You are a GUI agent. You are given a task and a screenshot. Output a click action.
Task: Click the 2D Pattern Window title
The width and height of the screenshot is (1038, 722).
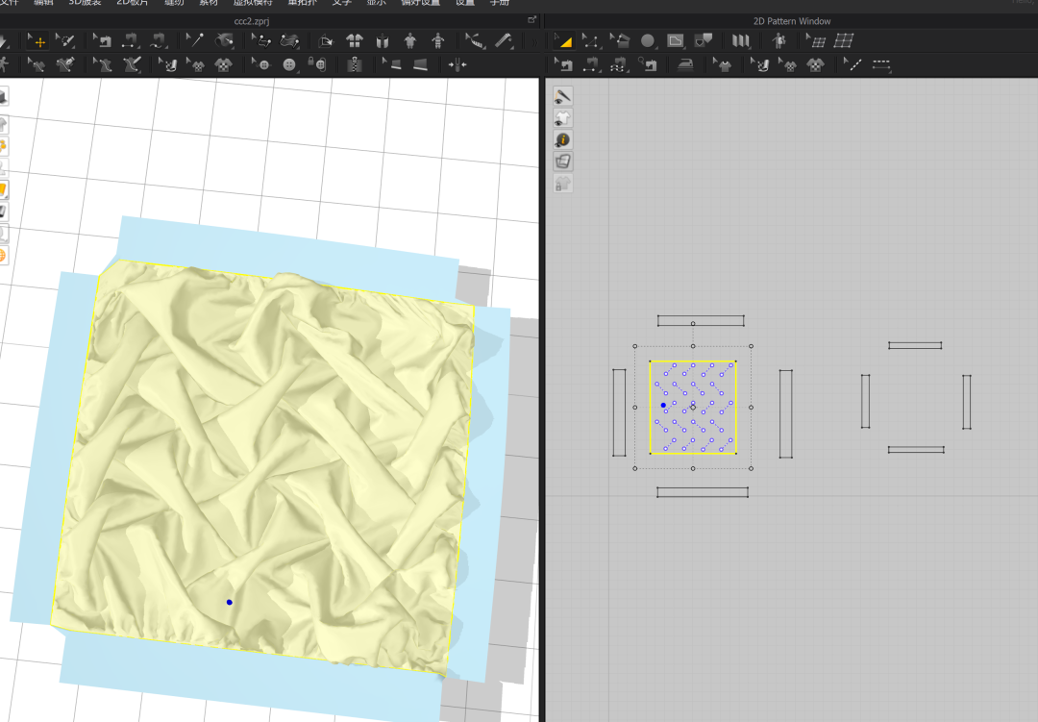792,21
